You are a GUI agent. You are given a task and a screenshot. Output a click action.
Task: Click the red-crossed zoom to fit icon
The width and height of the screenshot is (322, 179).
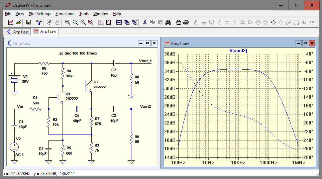click(x=91, y=22)
